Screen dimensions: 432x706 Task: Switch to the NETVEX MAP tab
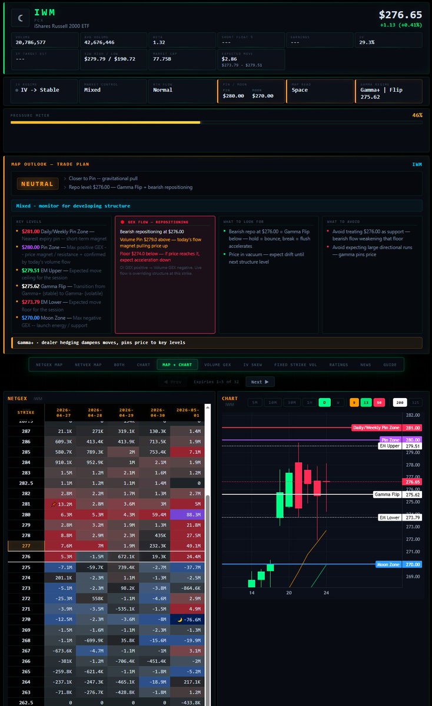point(88,364)
